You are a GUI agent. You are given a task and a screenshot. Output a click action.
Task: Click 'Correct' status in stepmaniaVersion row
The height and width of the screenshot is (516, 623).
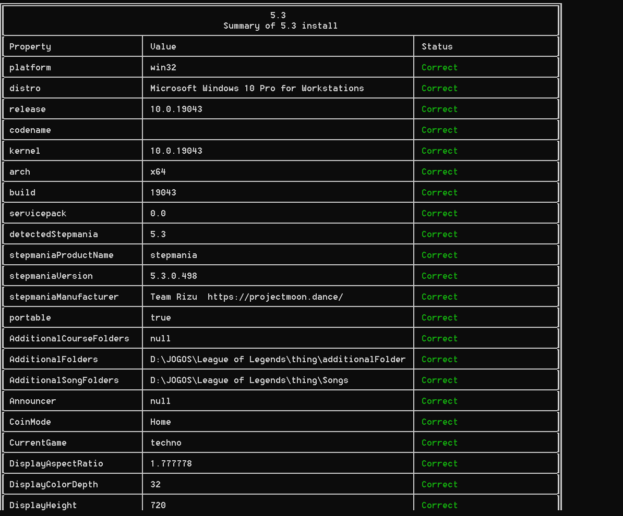click(439, 276)
